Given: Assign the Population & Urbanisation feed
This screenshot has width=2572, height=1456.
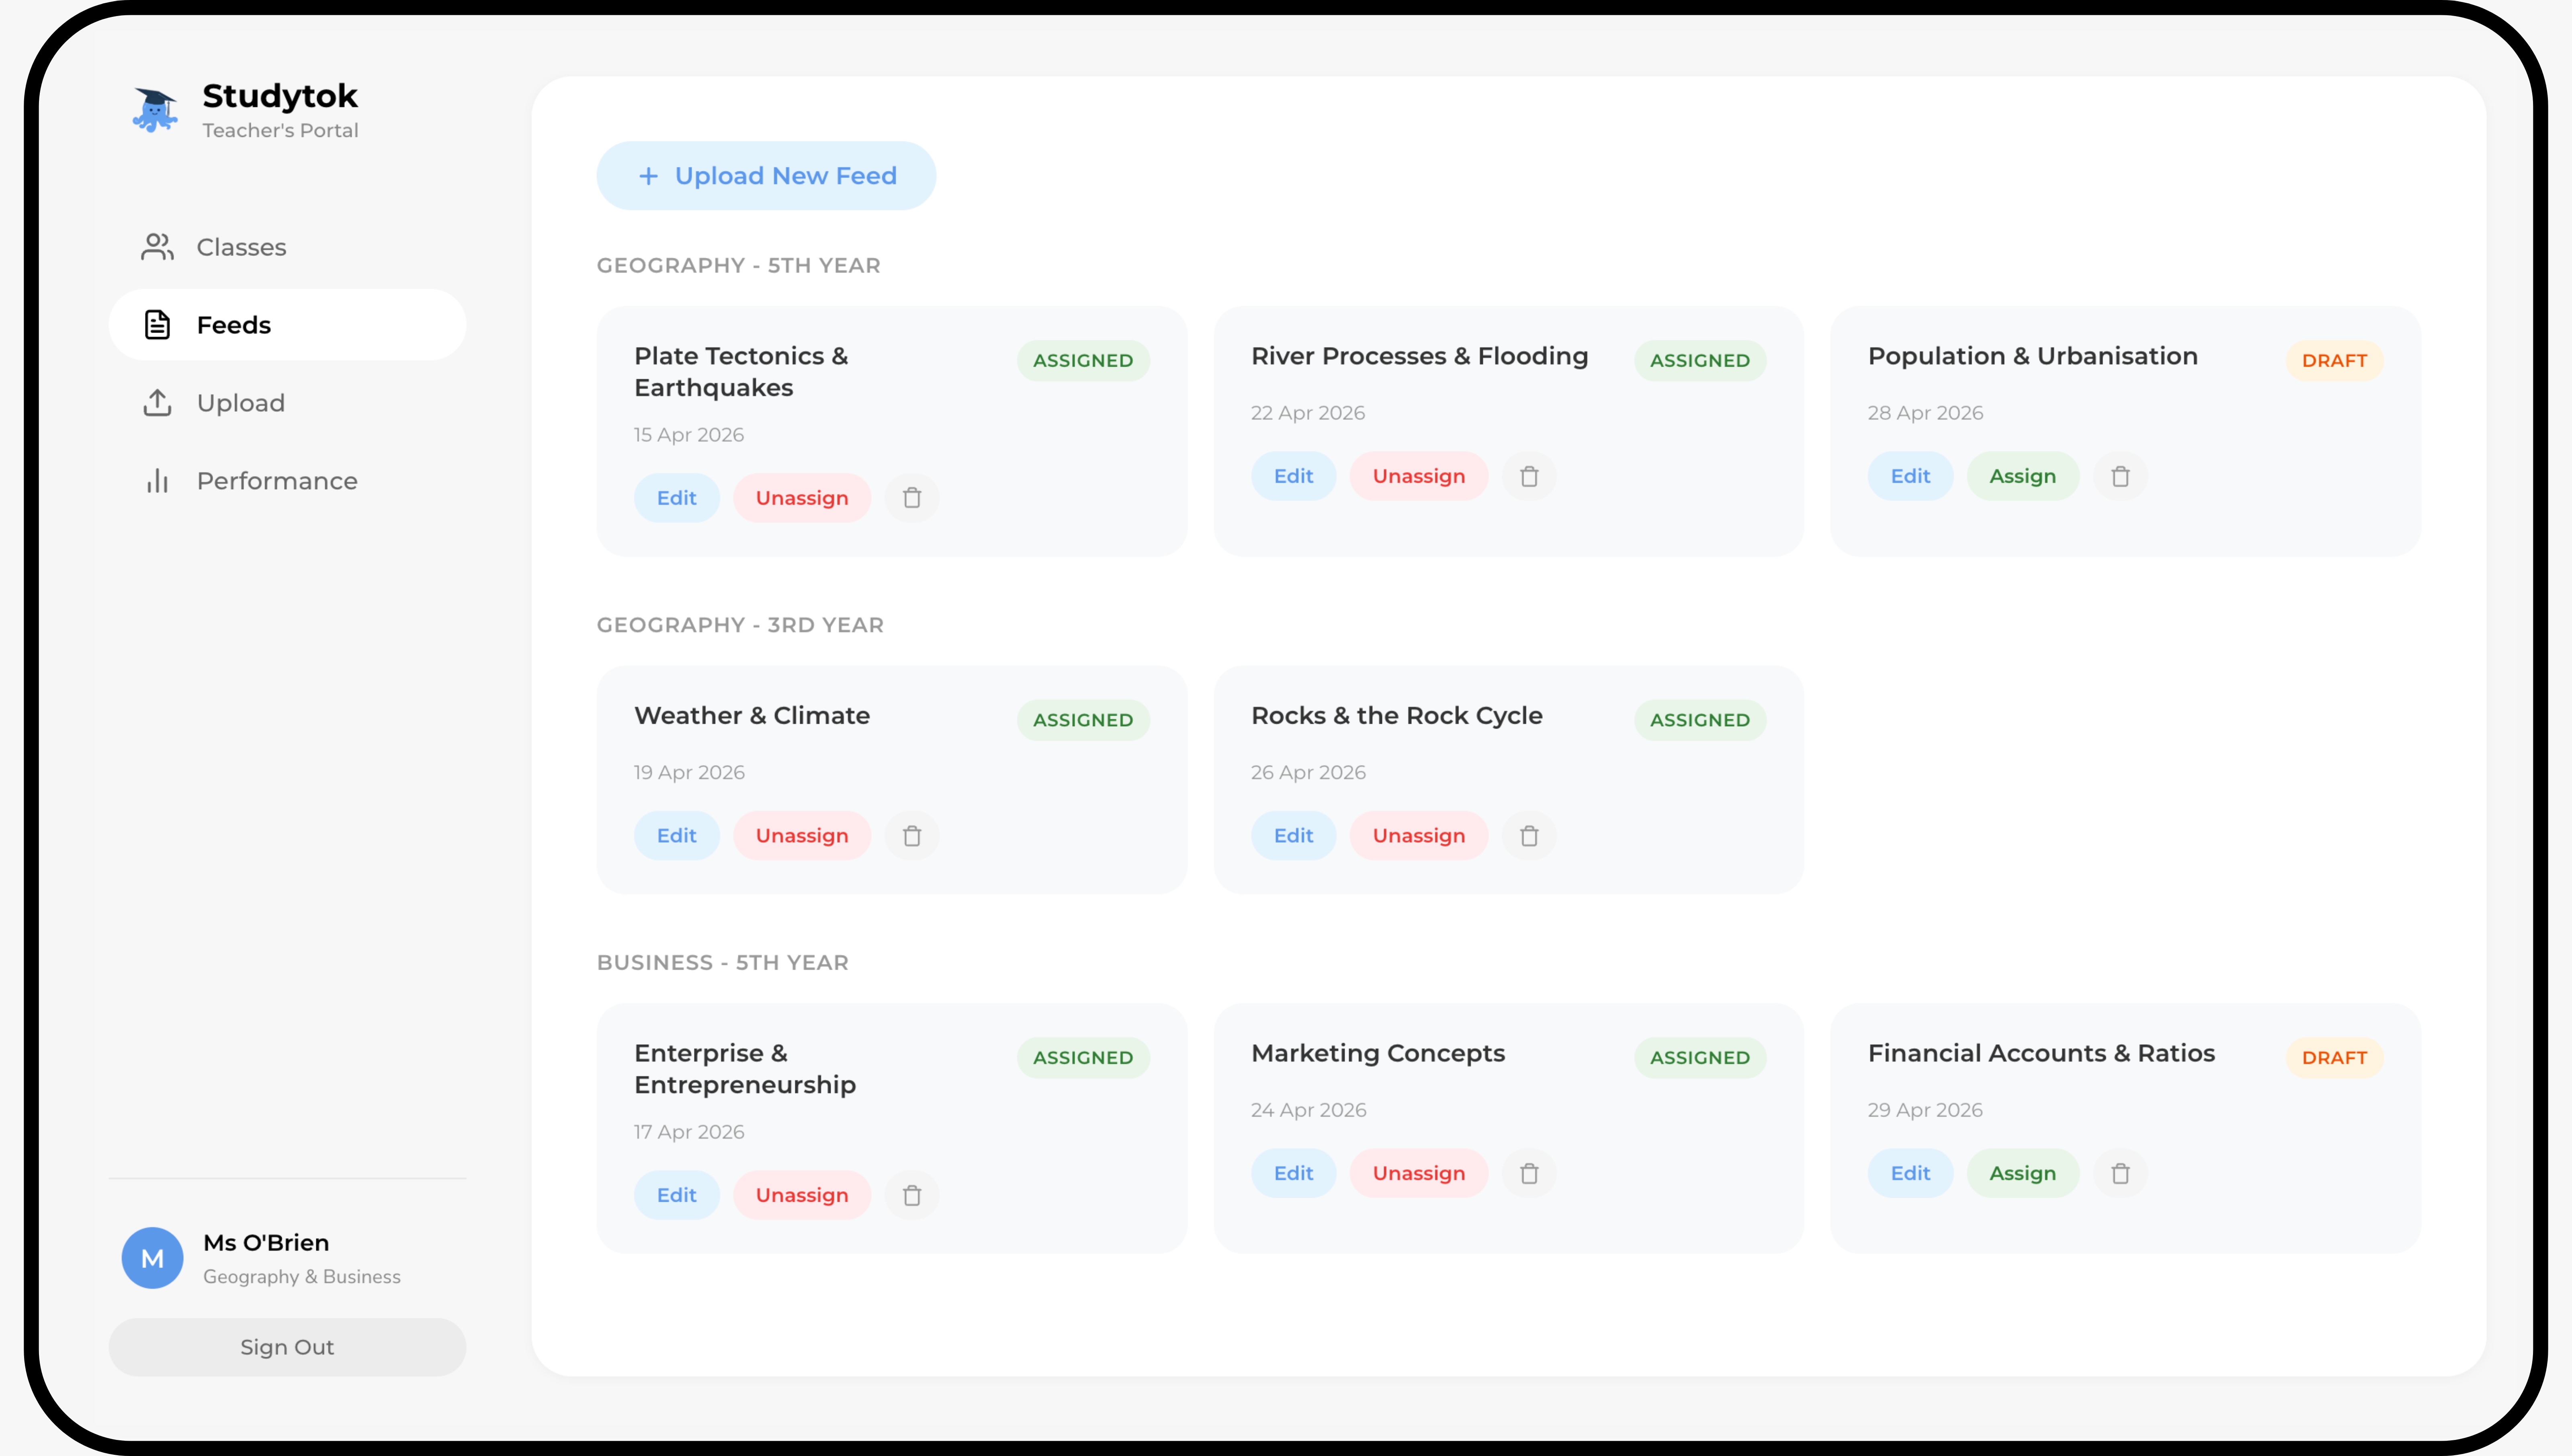Looking at the screenshot, I should pos(2023,476).
